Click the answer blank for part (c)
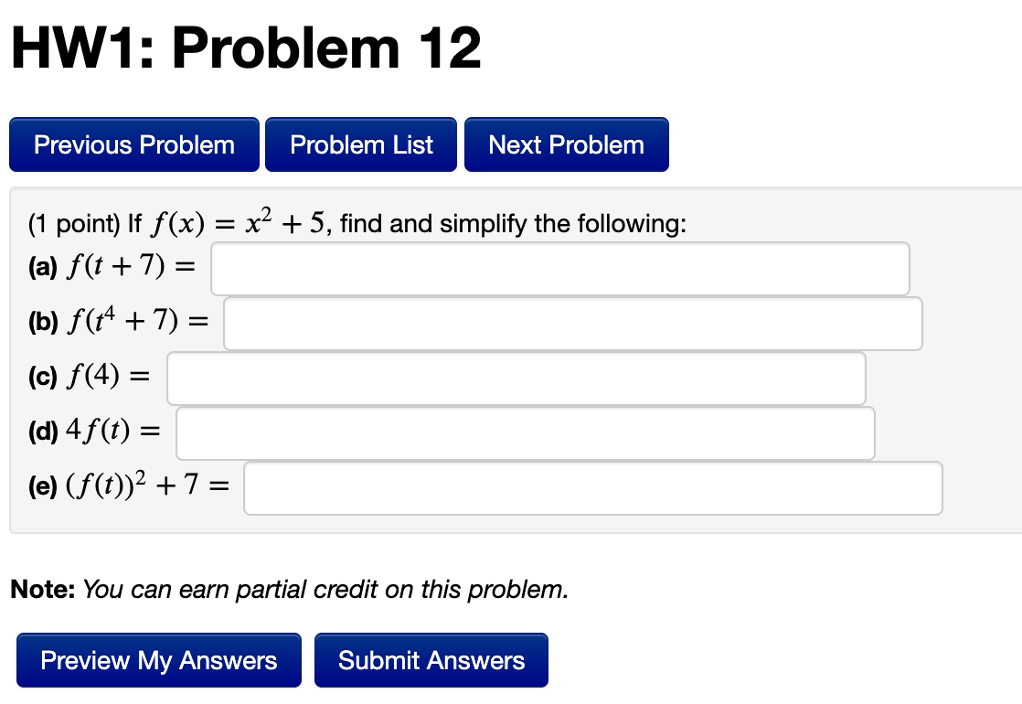 click(x=516, y=378)
